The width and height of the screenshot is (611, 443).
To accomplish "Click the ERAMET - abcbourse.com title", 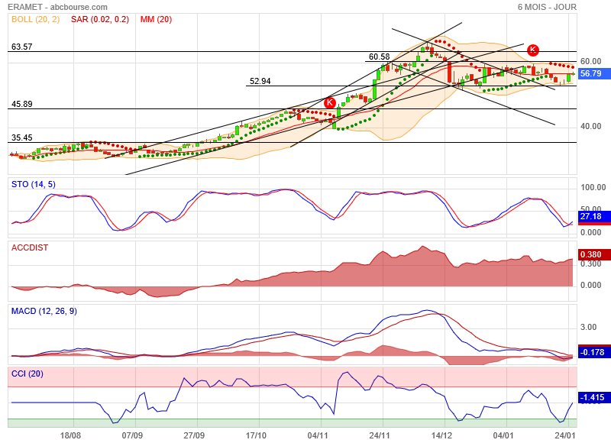I will click(57, 7).
